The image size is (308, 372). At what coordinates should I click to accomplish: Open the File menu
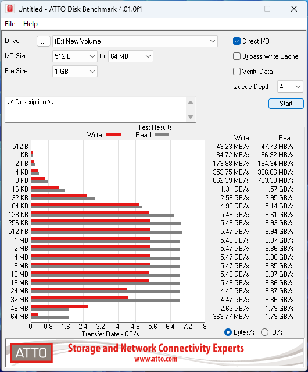click(10, 24)
